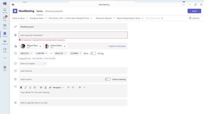Click the Add Channel field
The width and height of the screenshot is (204, 114).
coord(73,71)
